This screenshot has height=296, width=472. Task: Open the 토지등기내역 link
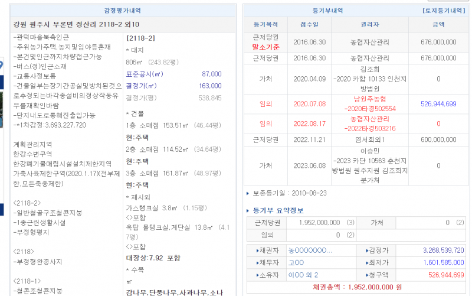pos(444,11)
